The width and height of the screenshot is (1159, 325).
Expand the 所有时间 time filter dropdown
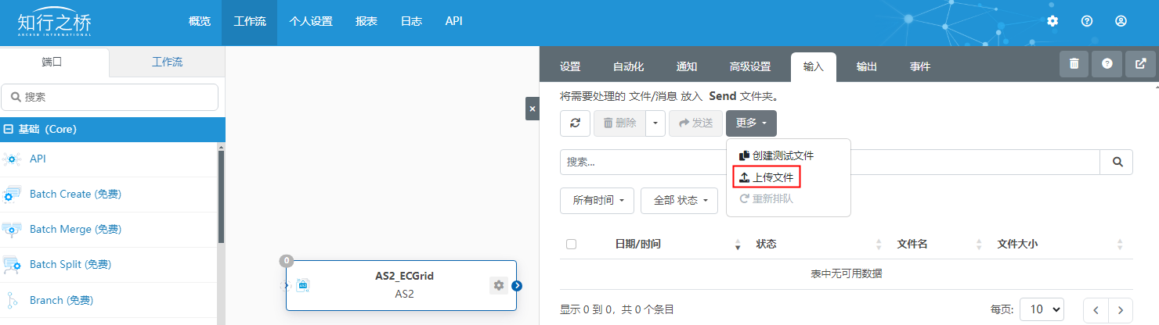(597, 200)
